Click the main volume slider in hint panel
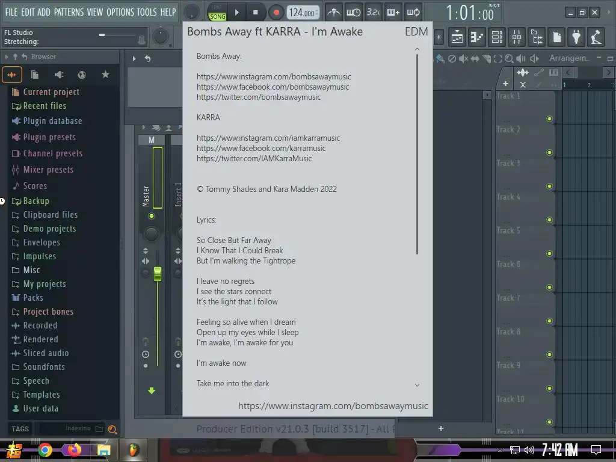The image size is (616, 462). point(117,35)
